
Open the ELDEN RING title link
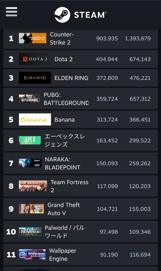coord(71,78)
